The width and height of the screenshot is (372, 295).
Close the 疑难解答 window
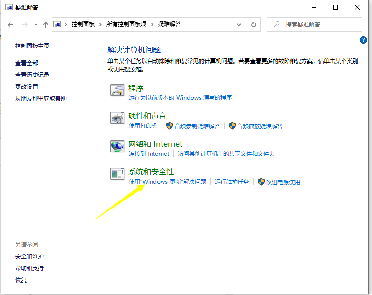(x=357, y=7)
